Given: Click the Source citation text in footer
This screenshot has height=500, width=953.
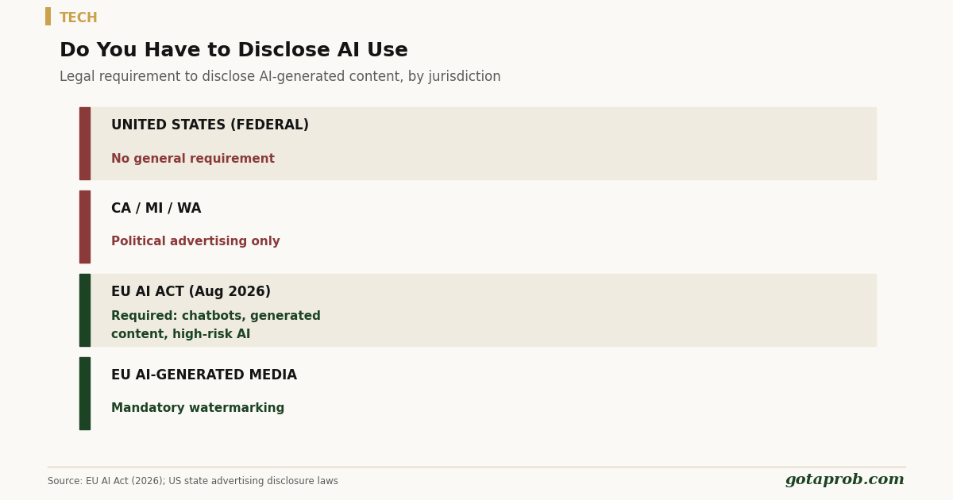Looking at the screenshot, I should [x=193, y=481].
